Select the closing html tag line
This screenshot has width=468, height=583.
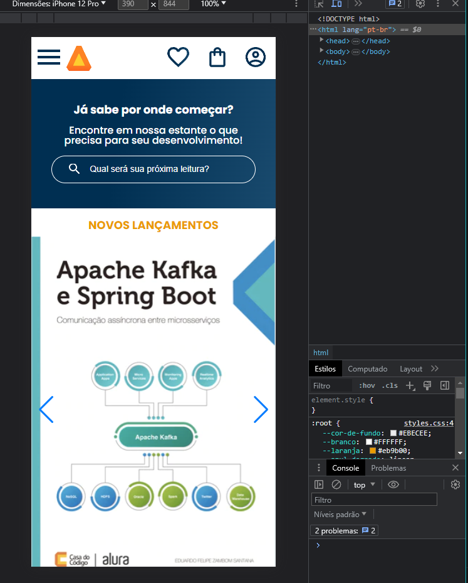(332, 62)
